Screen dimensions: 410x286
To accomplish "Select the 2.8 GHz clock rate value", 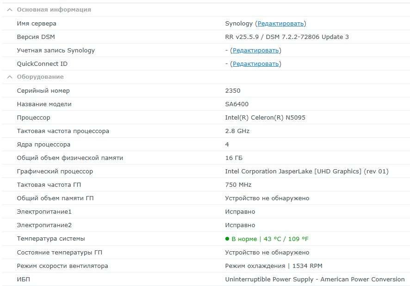I will click(237, 131).
